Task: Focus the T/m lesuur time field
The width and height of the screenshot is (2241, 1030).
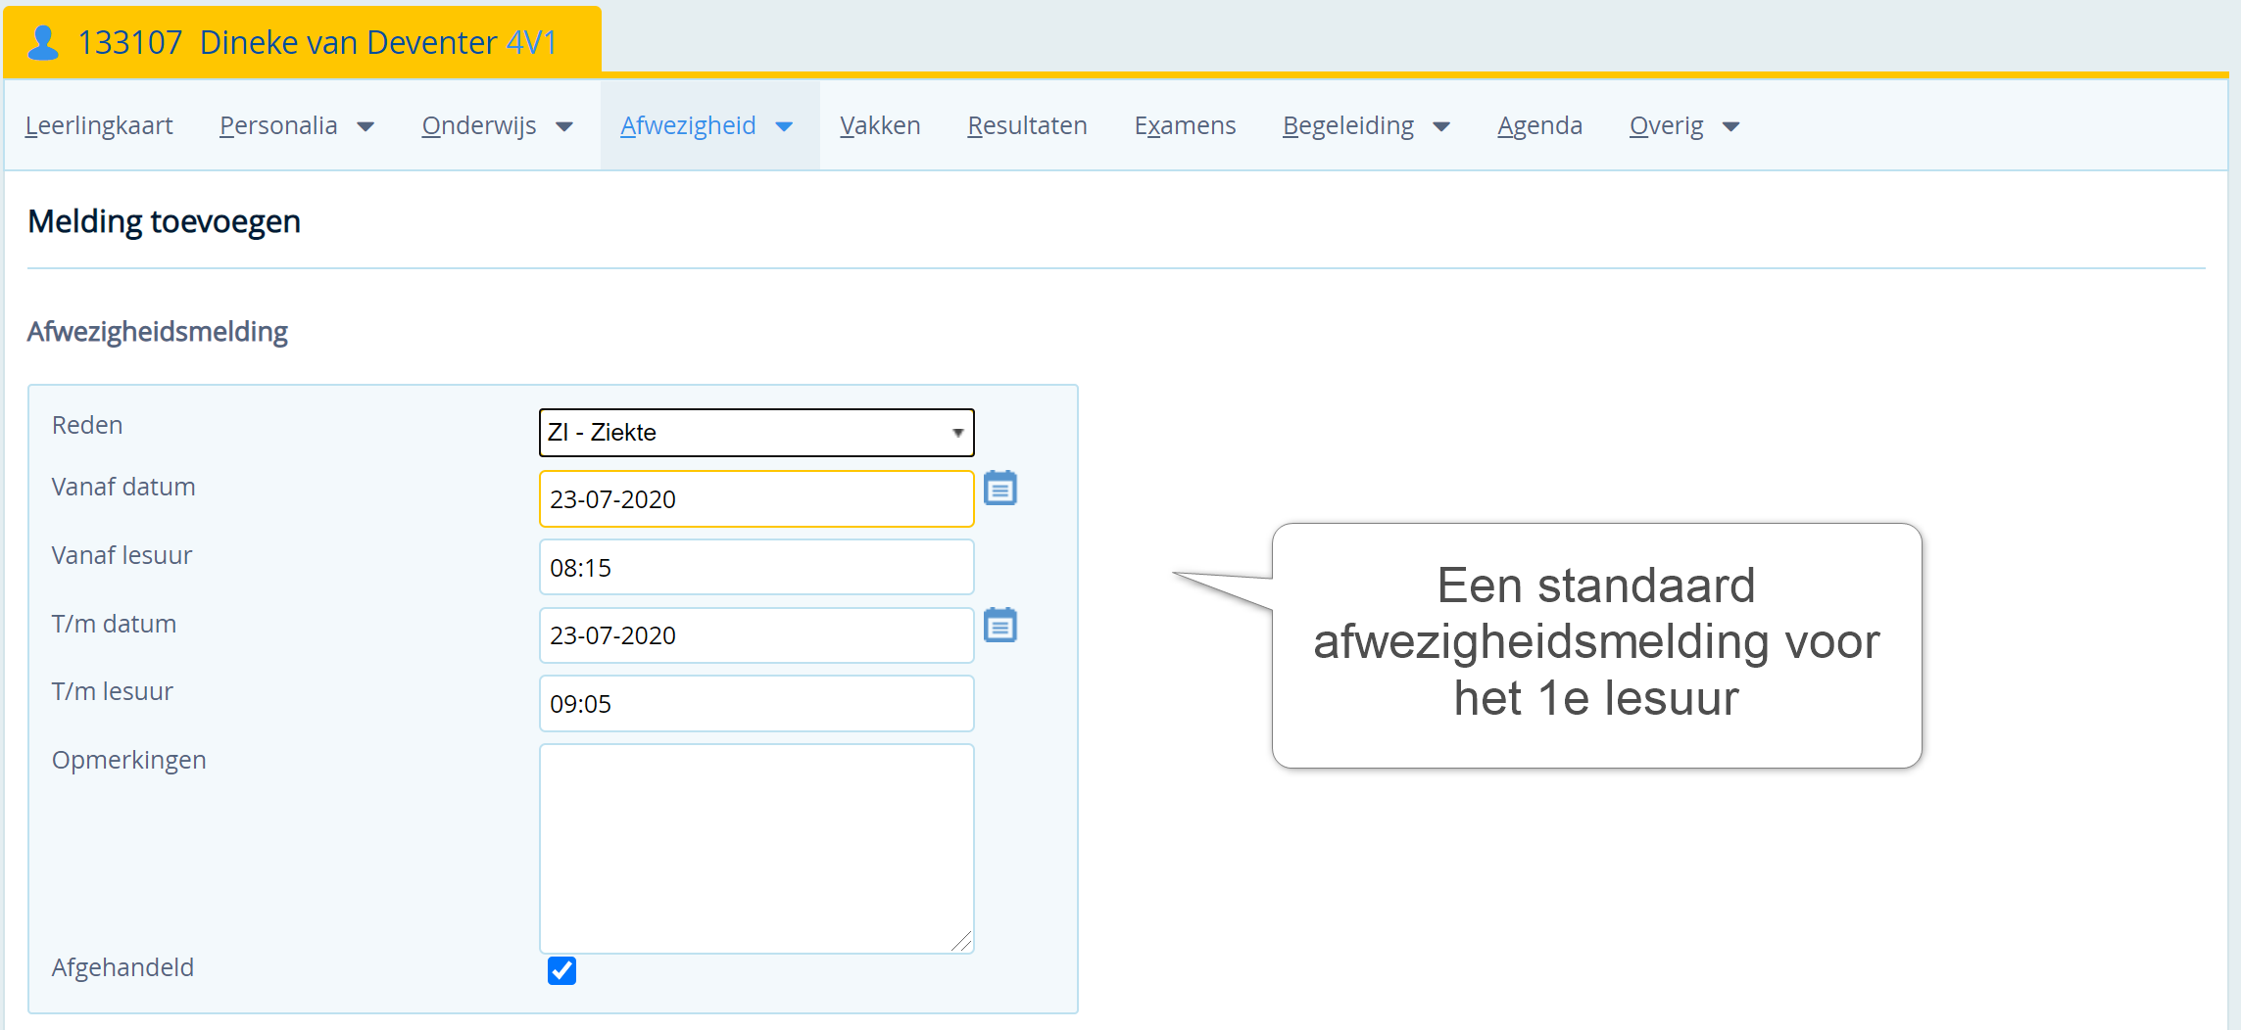Action: point(755,704)
